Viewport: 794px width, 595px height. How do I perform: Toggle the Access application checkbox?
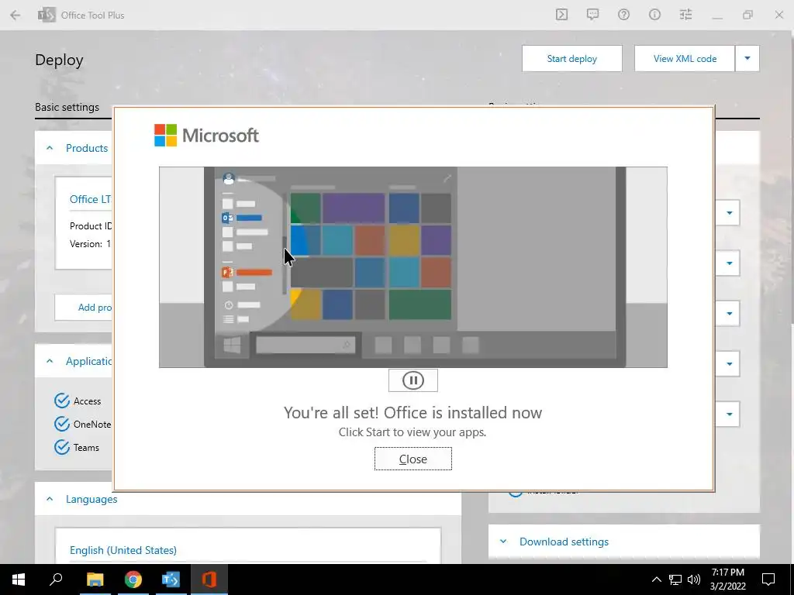pos(62,401)
